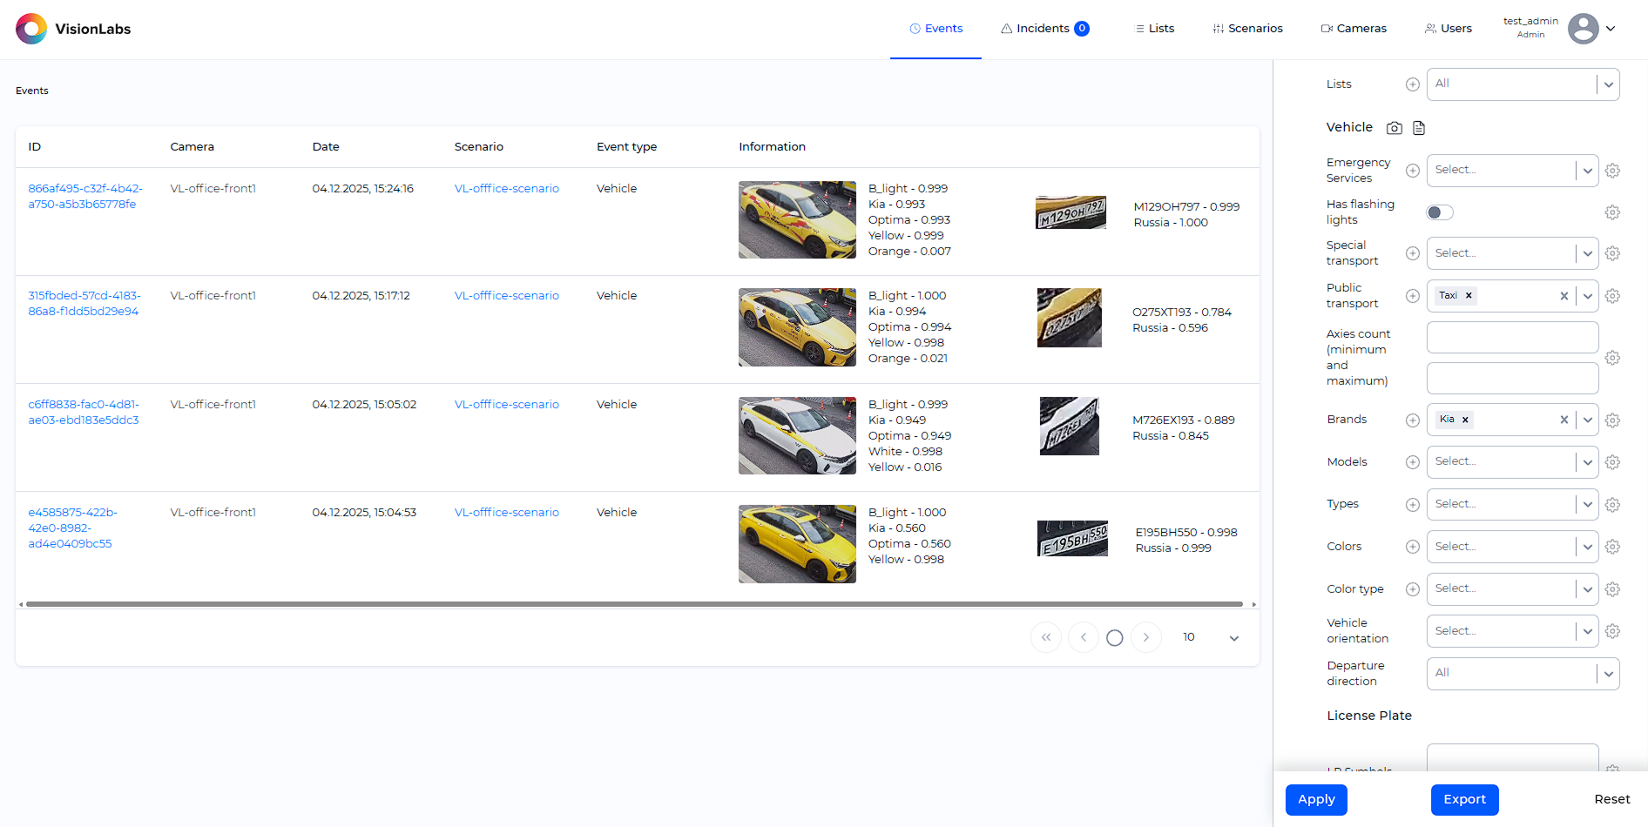Click the user avatar icon

coord(1583,28)
